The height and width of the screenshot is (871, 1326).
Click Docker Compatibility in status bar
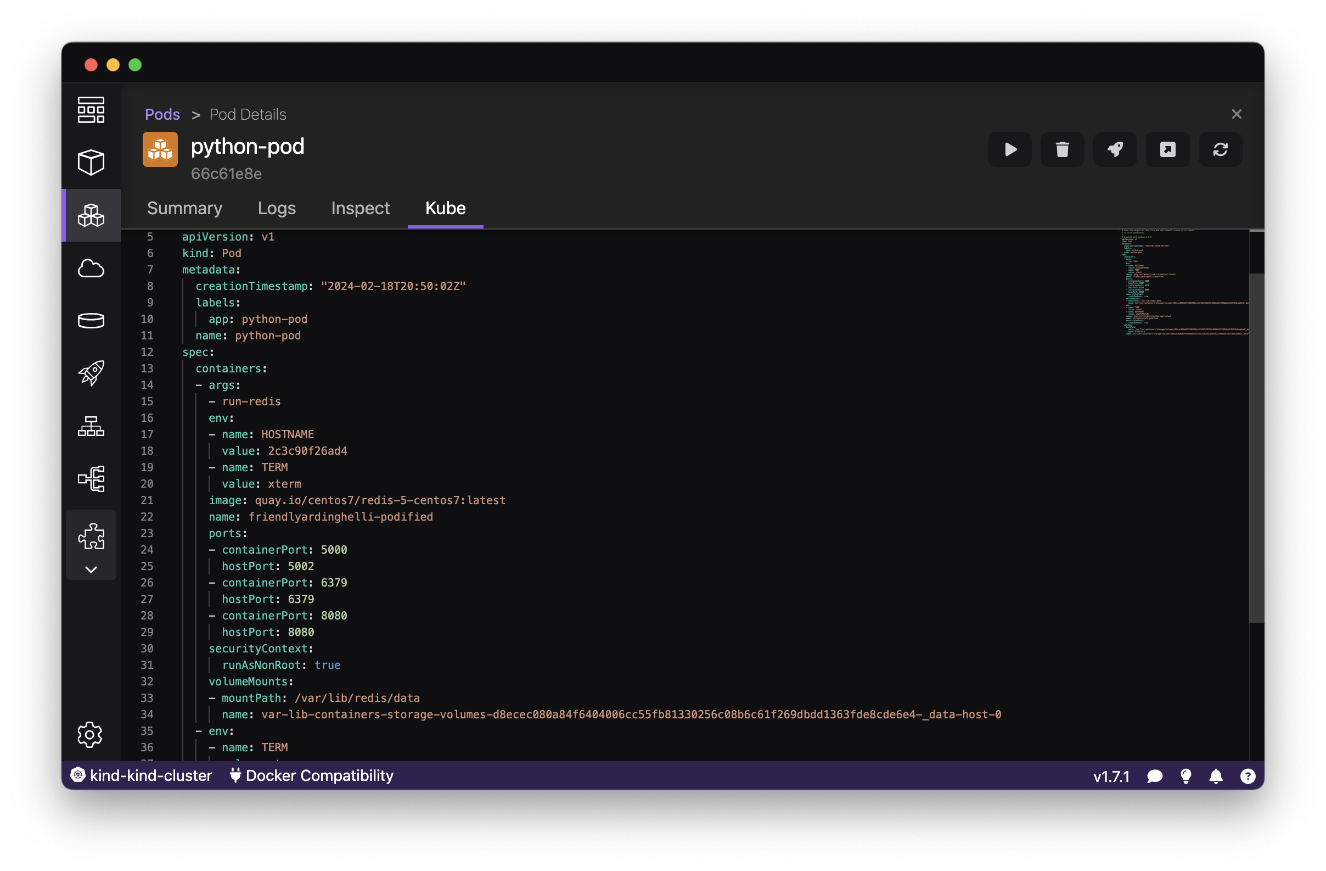point(312,775)
